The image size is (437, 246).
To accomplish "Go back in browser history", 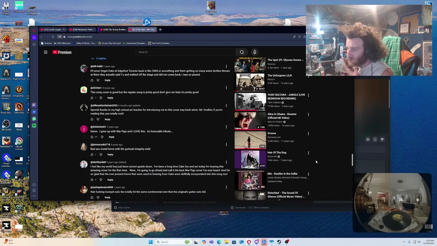I will coord(41,37).
